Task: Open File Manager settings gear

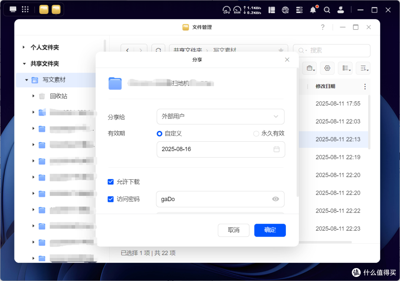Action: point(327,68)
